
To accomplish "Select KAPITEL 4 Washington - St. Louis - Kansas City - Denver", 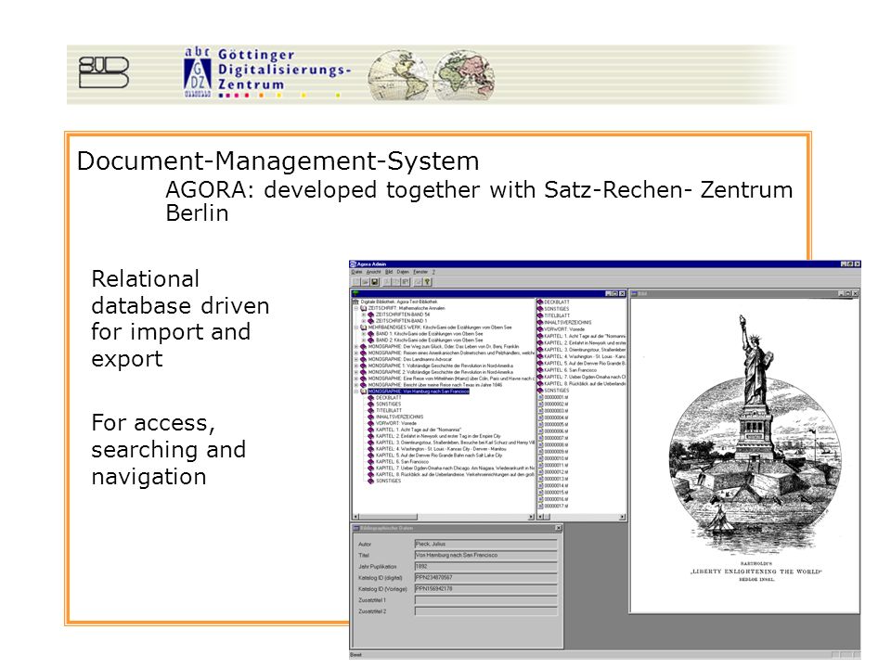I will (440, 449).
